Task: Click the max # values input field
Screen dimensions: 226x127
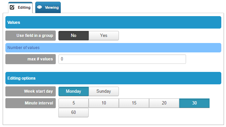Action: 122,59
